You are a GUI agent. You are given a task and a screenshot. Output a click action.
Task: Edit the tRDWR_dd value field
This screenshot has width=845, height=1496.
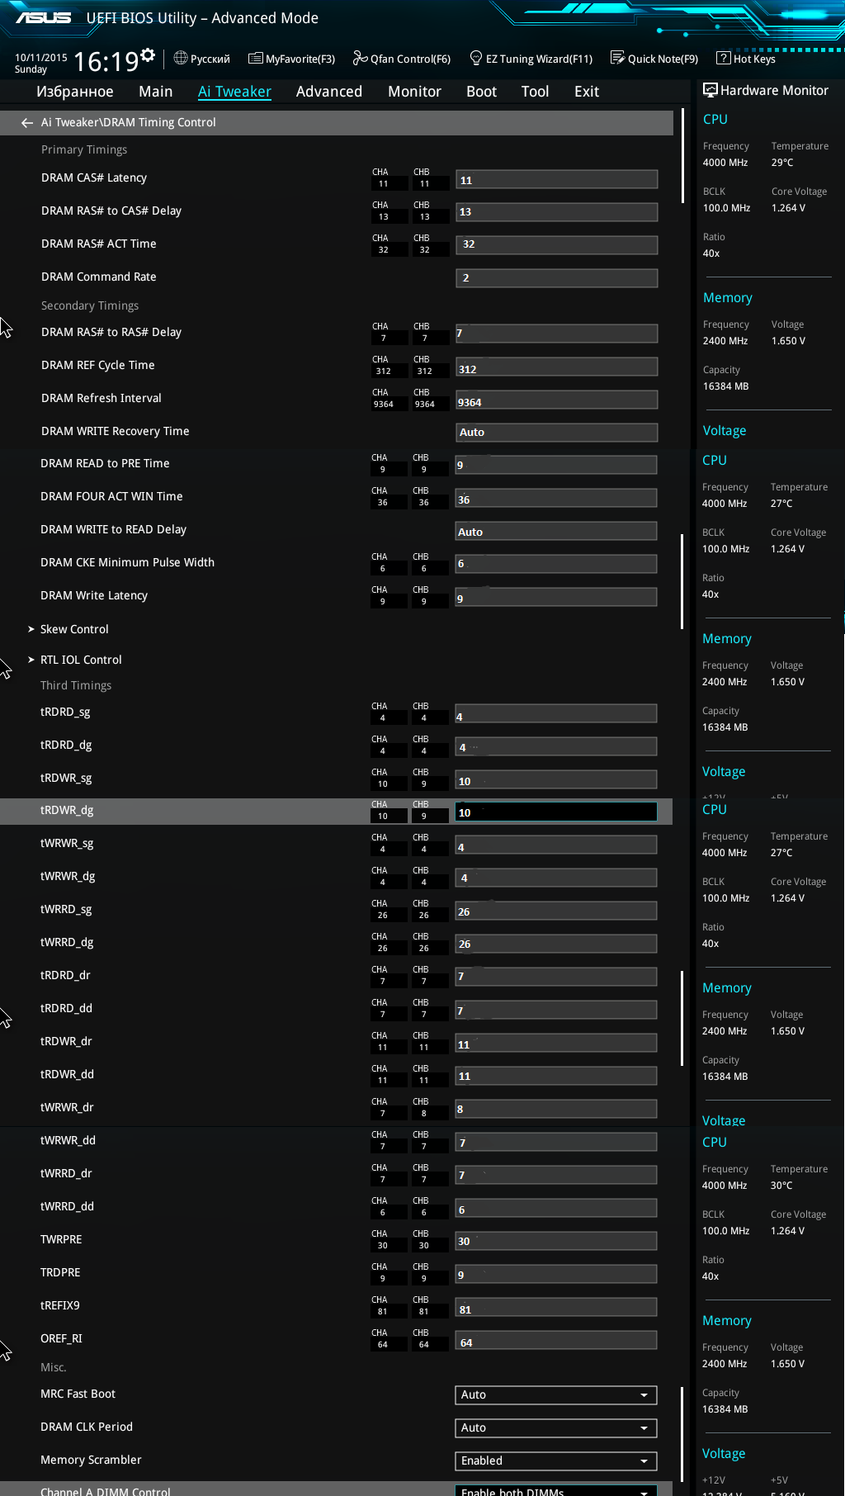tap(556, 1076)
